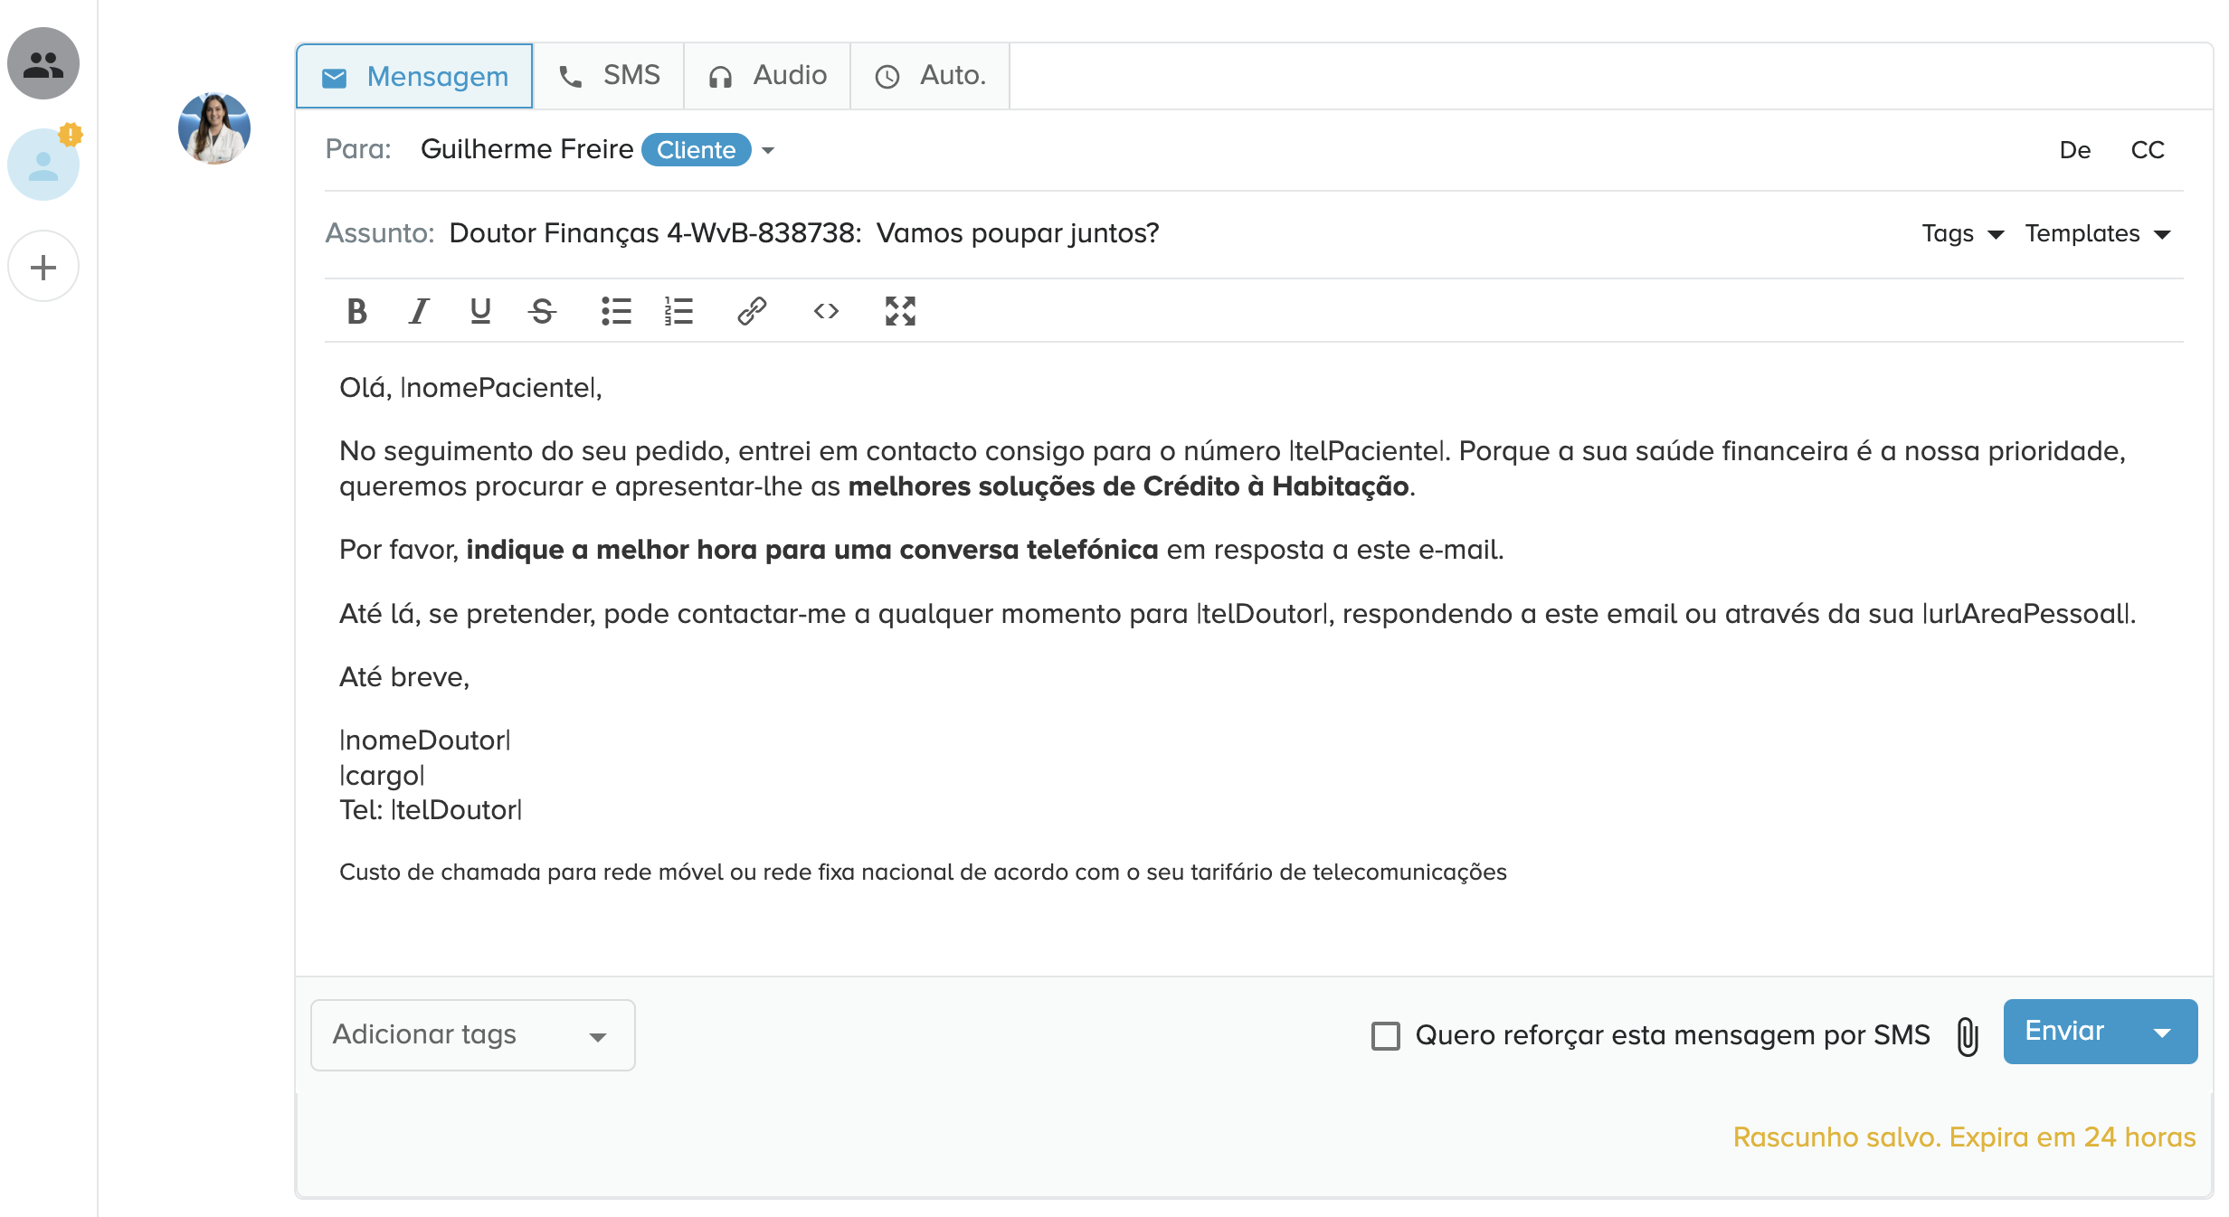The image size is (2229, 1217).
Task: Switch to HTML code view
Action: pyautogui.click(x=826, y=311)
